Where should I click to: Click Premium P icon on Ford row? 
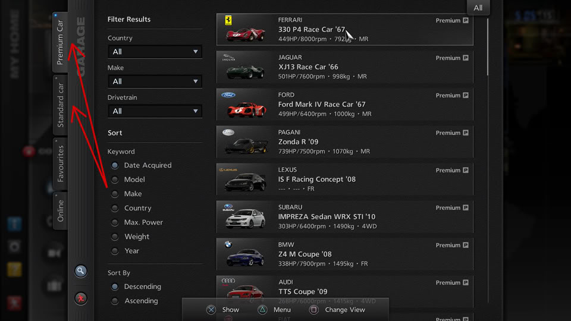(466, 95)
